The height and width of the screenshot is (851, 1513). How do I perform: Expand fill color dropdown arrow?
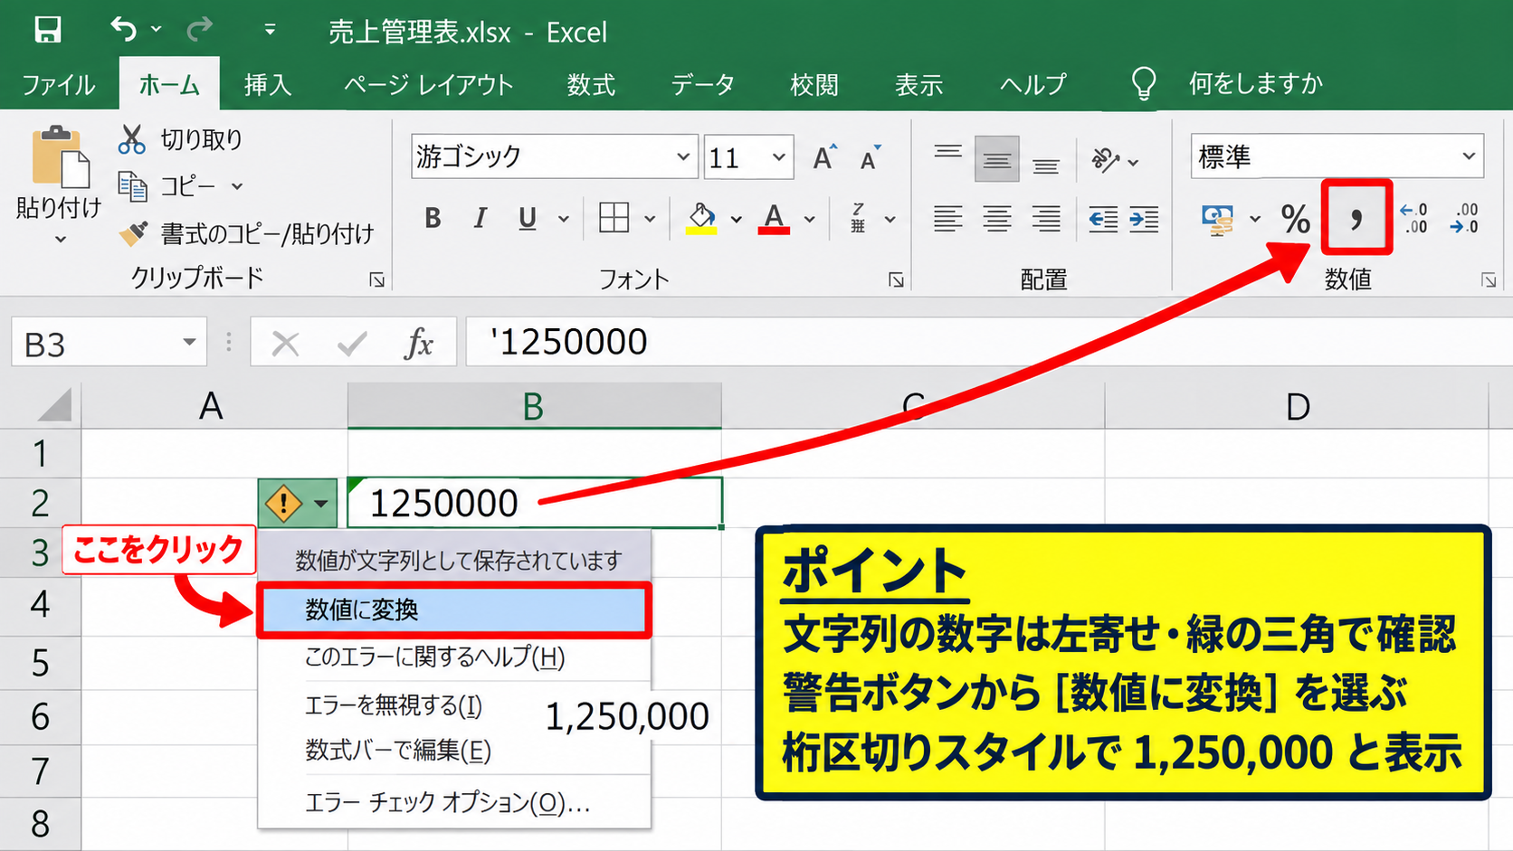pos(737,219)
